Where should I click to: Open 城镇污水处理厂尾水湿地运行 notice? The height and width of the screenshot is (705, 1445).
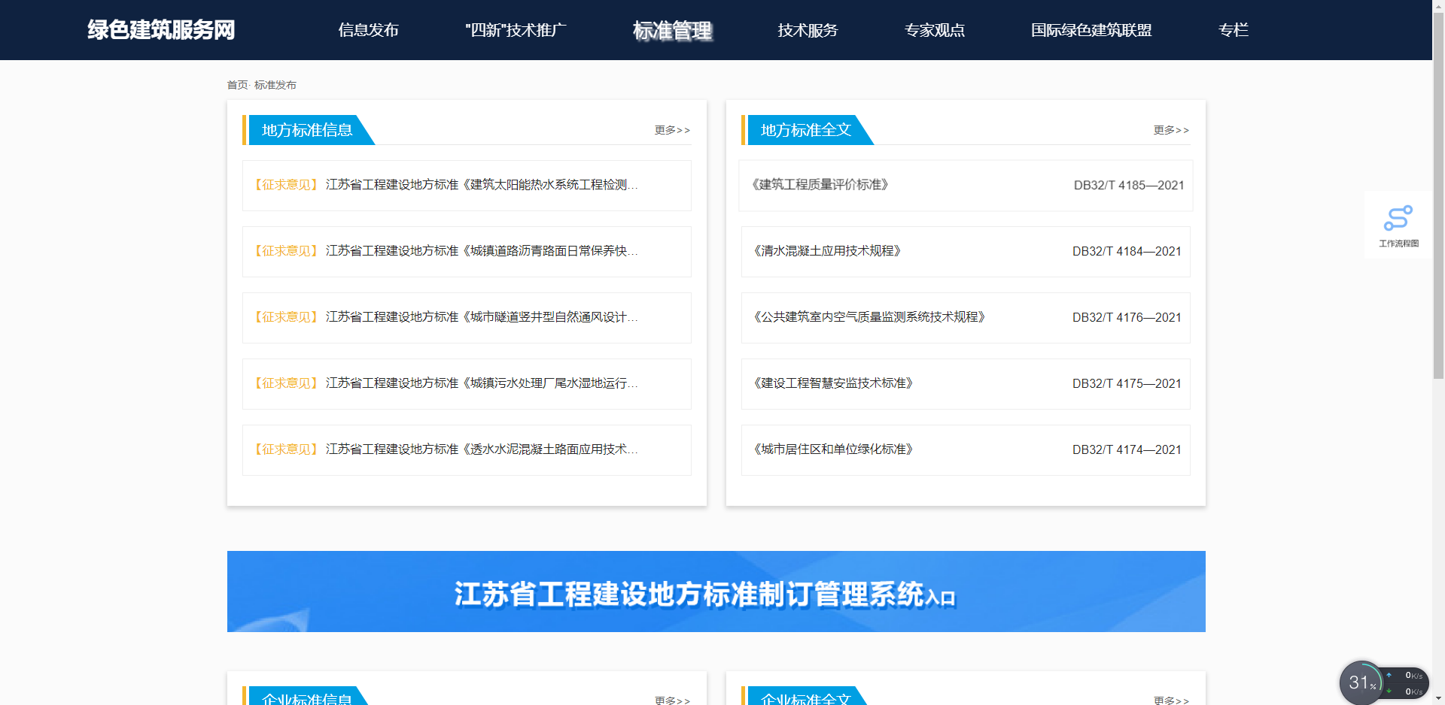[467, 383]
